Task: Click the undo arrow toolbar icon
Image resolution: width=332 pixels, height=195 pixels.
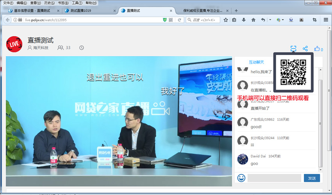Action: [263, 20]
